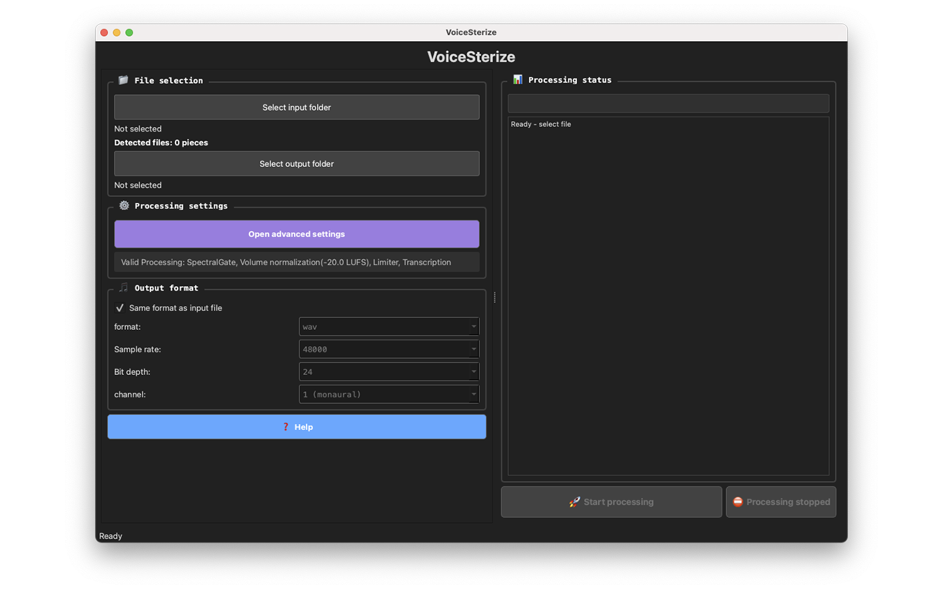Click the music note icon beside Output format
Viewport: 943px width, 589px height.
point(124,288)
